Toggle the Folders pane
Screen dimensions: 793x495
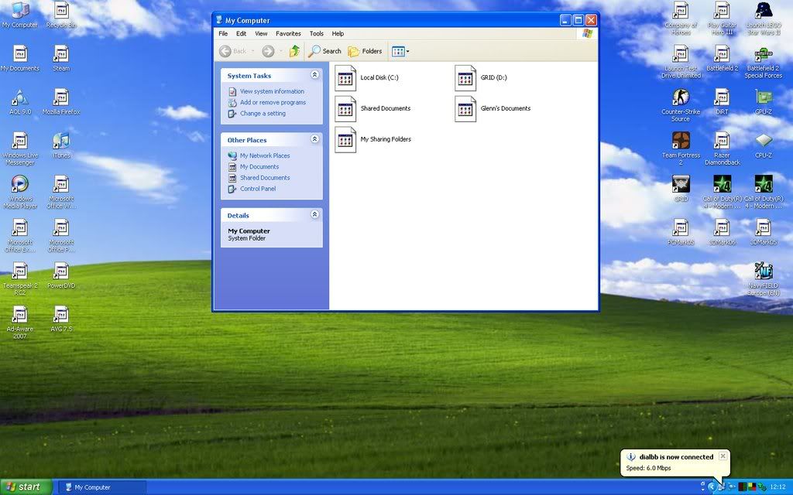click(x=366, y=51)
